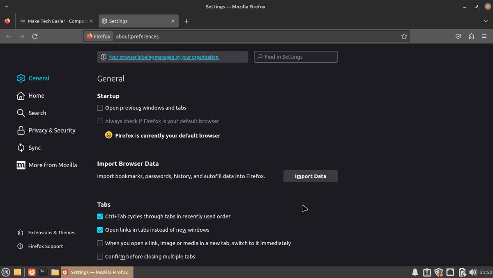Open a new browser tab
Image resolution: width=493 pixels, height=278 pixels.
[187, 21]
